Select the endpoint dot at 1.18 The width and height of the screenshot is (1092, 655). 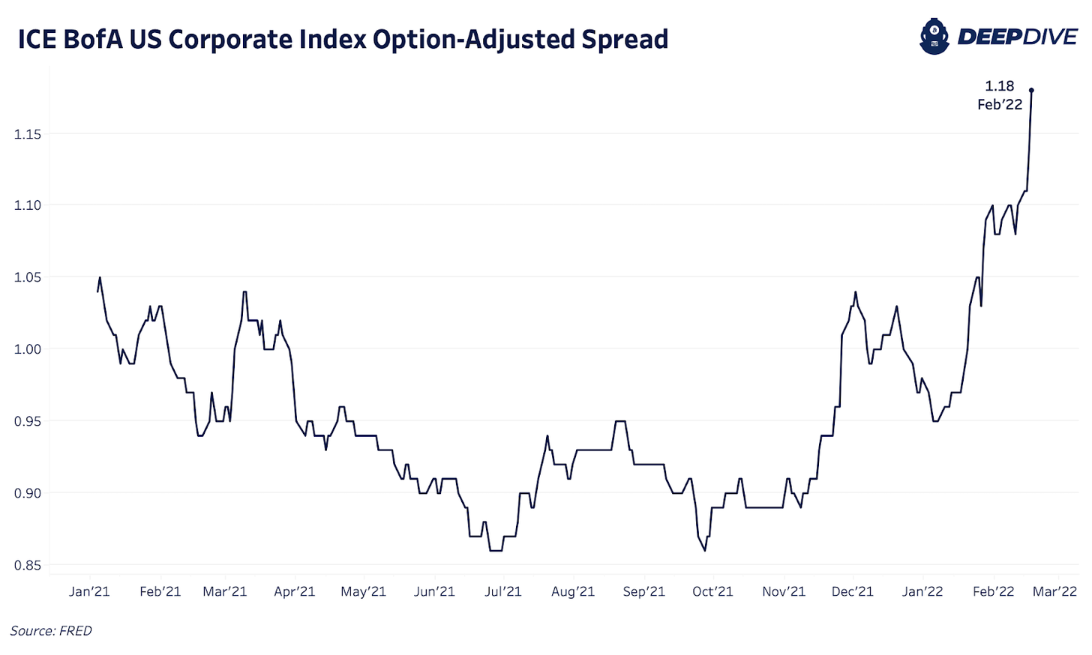1031,91
